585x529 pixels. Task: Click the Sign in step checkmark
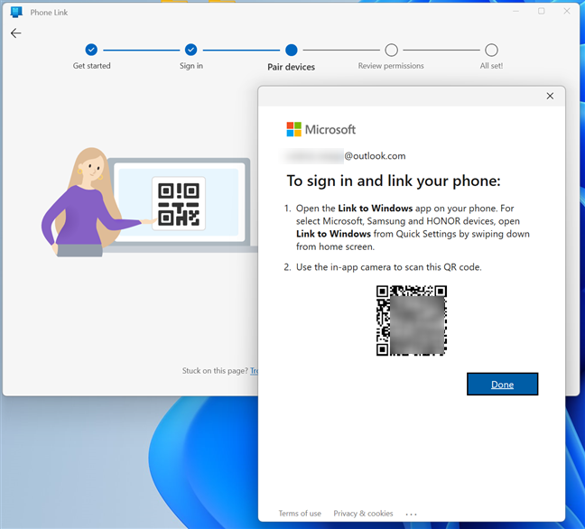pyautogui.click(x=190, y=50)
